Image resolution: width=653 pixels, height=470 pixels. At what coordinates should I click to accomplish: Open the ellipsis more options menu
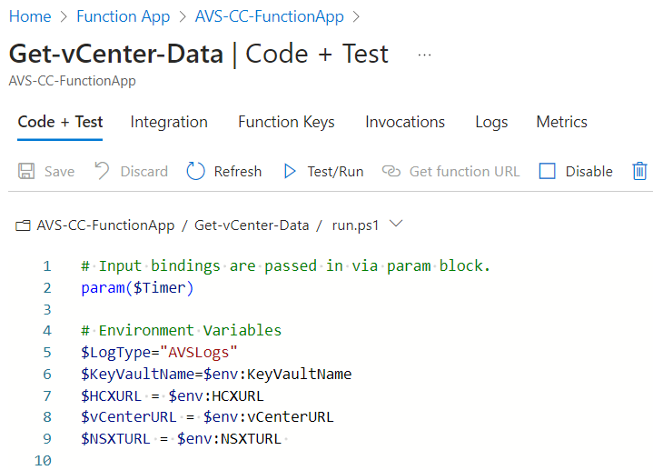point(424,55)
